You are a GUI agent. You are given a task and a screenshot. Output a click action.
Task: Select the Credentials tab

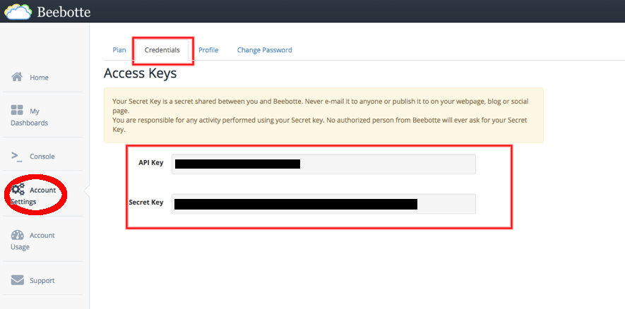point(162,50)
